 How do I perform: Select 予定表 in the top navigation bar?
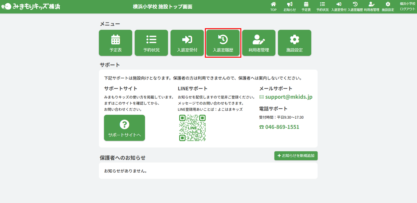coord(306,7)
